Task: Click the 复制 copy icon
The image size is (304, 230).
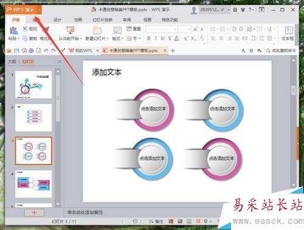Action: (25, 38)
